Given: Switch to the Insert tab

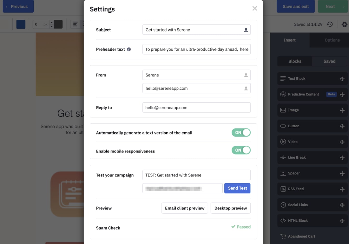Looking at the screenshot, I should click(290, 40).
